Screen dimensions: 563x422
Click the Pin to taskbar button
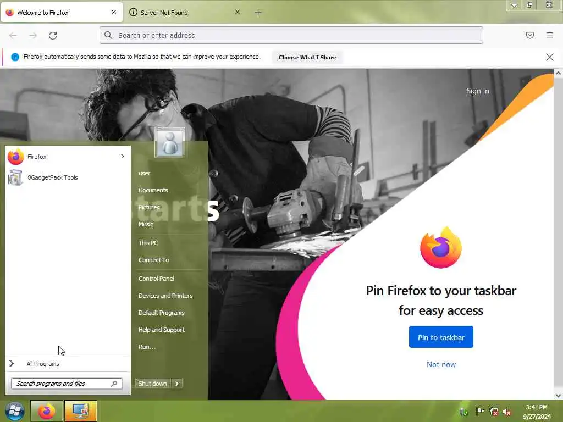point(441,337)
